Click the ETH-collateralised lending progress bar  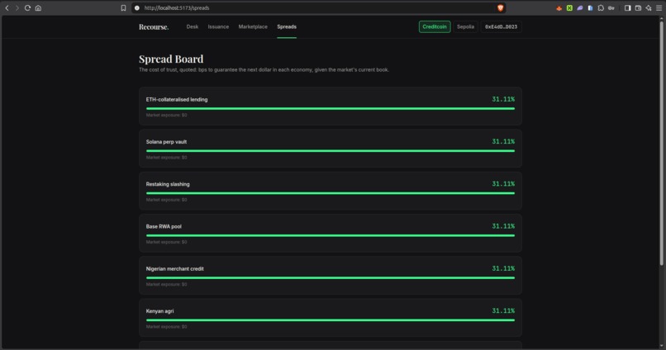331,109
